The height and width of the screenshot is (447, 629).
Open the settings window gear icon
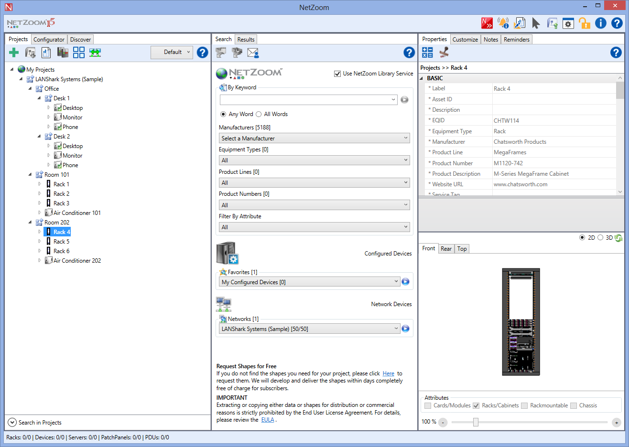click(568, 23)
